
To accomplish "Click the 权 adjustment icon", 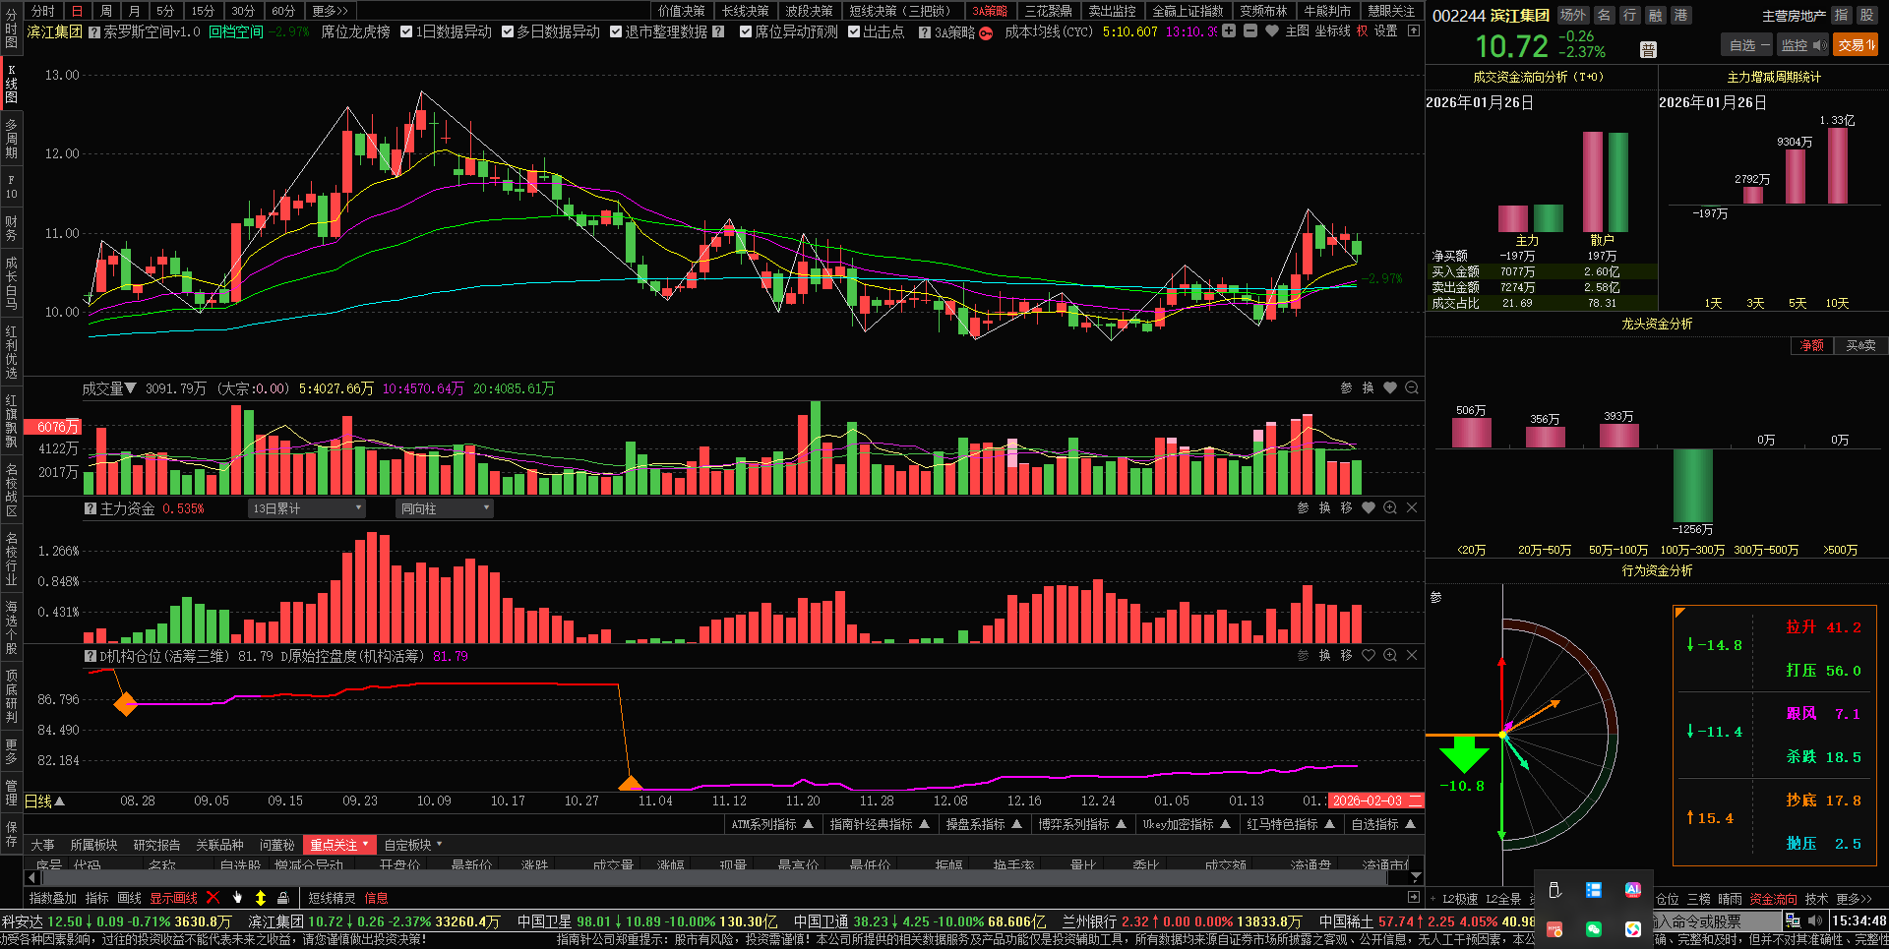I will 1362,31.
